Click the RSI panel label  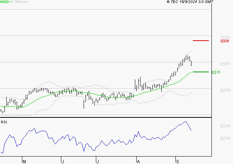[4, 122]
